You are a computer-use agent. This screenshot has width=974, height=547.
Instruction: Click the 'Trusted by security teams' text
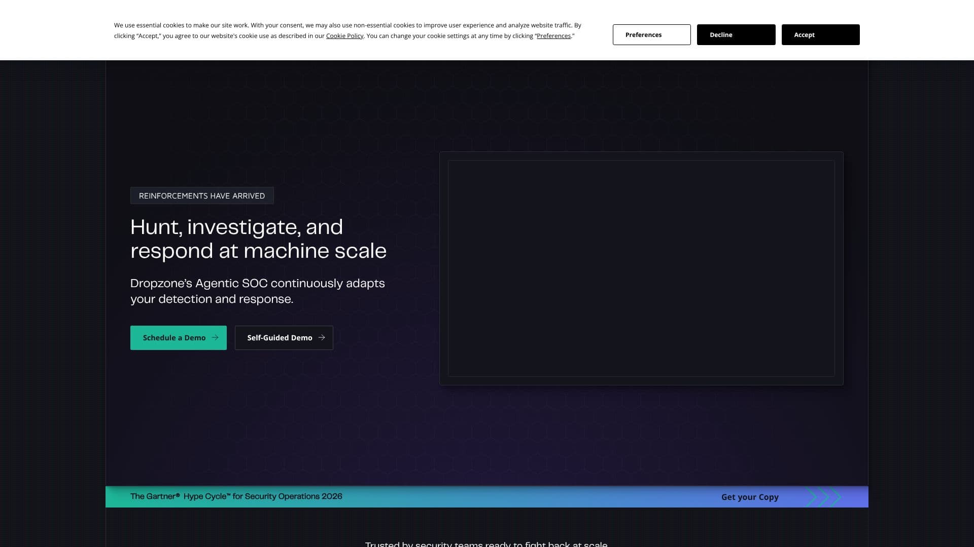(486, 544)
